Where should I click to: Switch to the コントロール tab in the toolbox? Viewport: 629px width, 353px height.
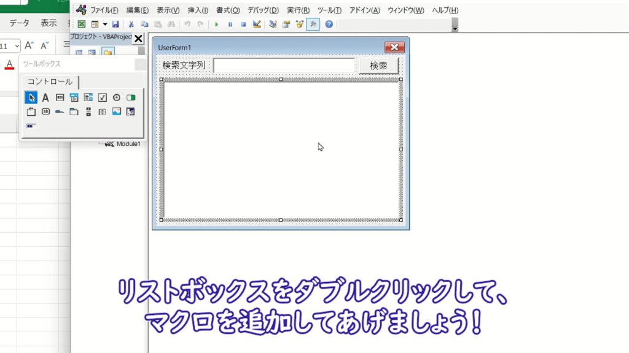click(50, 82)
